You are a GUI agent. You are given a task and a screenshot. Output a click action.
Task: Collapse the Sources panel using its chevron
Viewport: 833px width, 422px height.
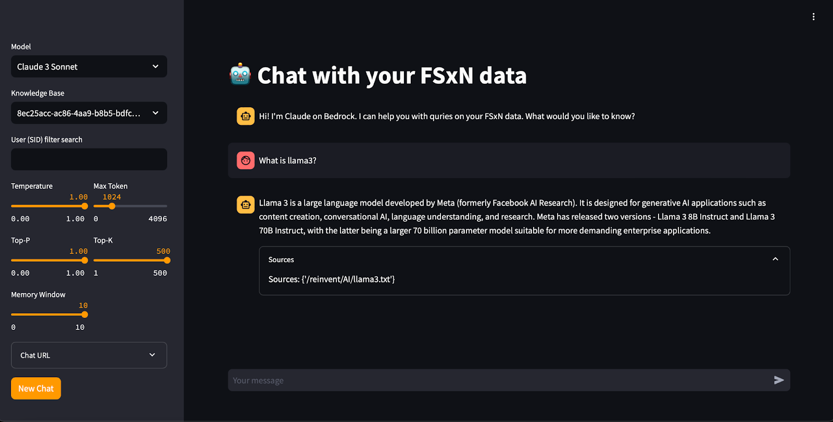(775, 259)
